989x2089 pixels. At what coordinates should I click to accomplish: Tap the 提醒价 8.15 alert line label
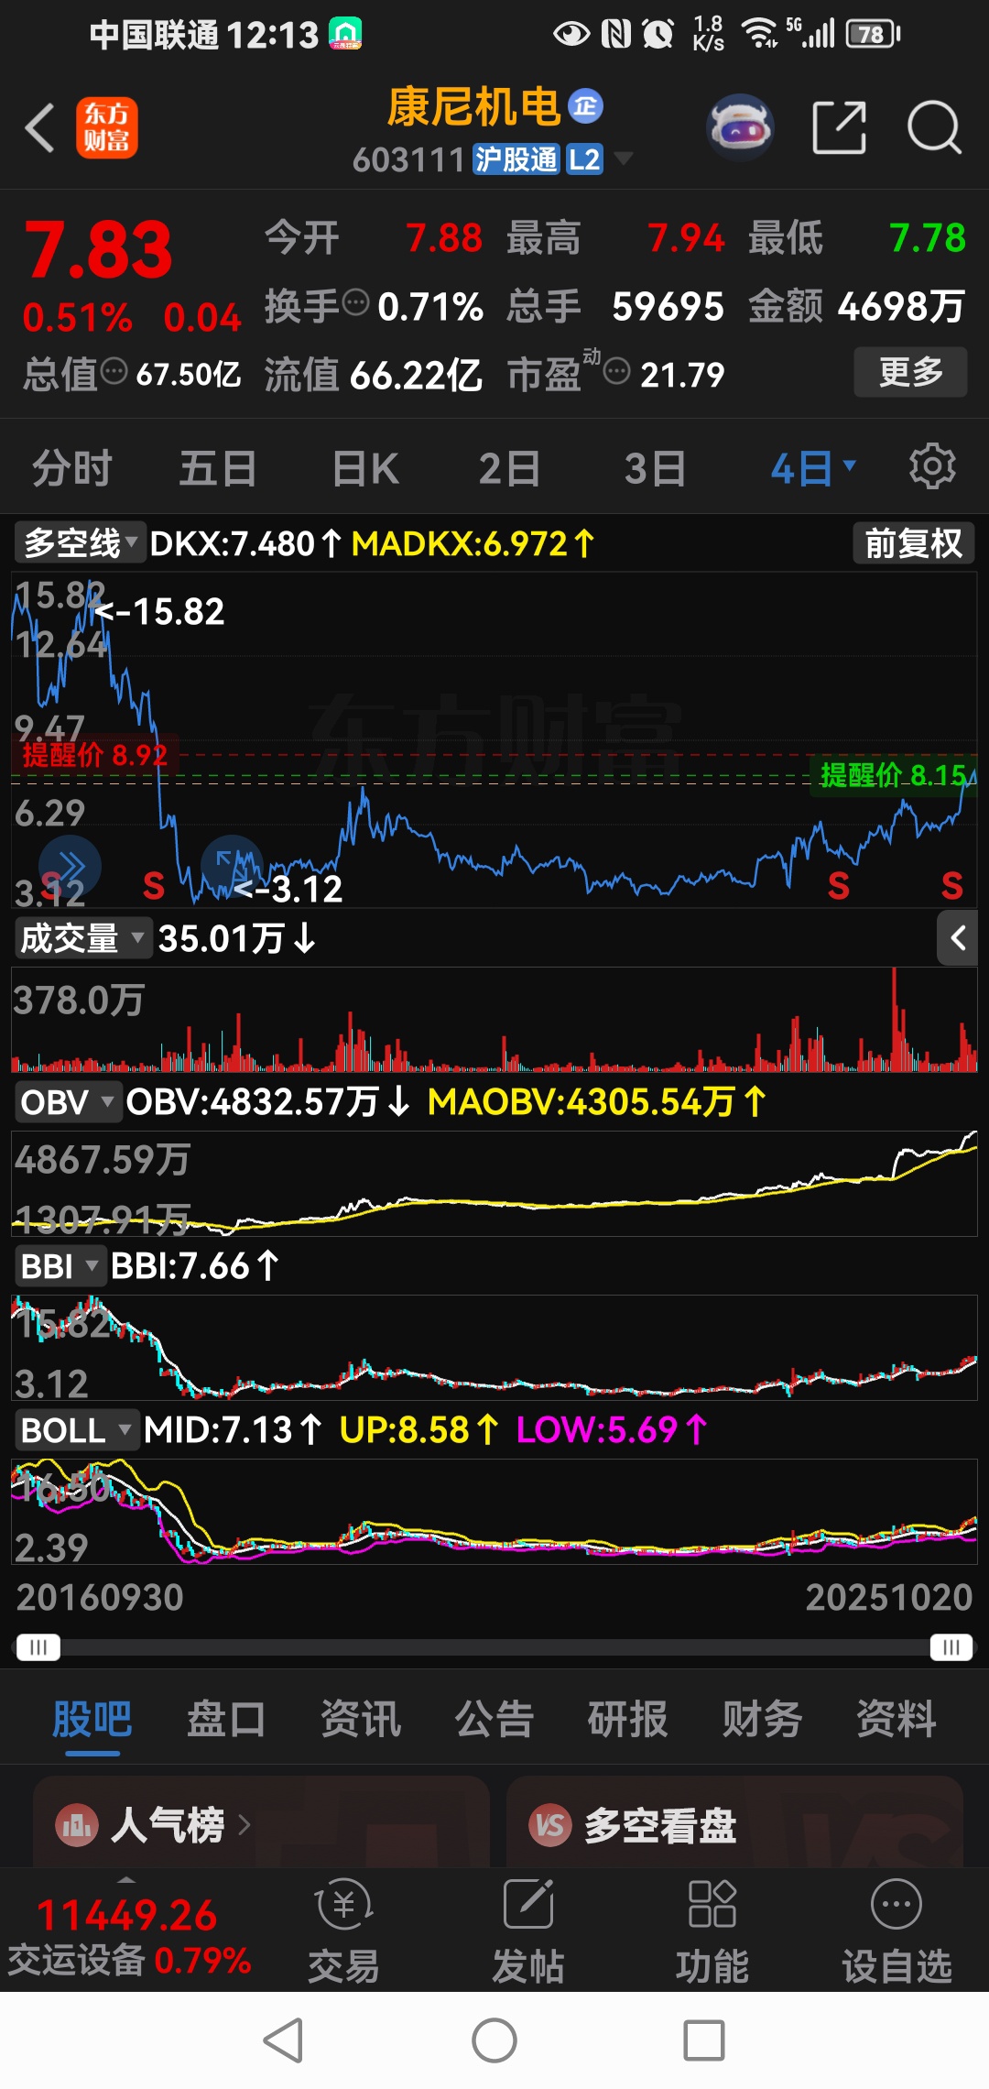click(x=893, y=775)
